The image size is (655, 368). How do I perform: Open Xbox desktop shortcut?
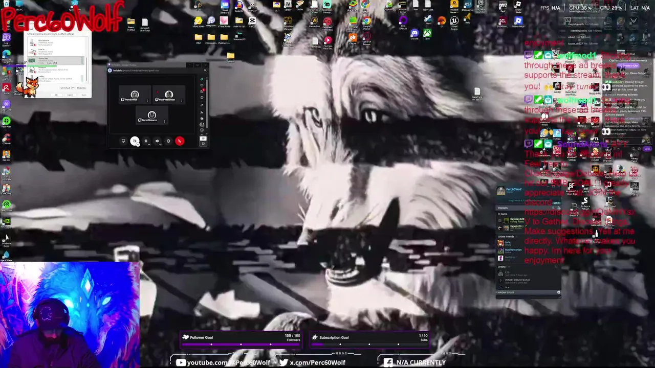click(427, 34)
